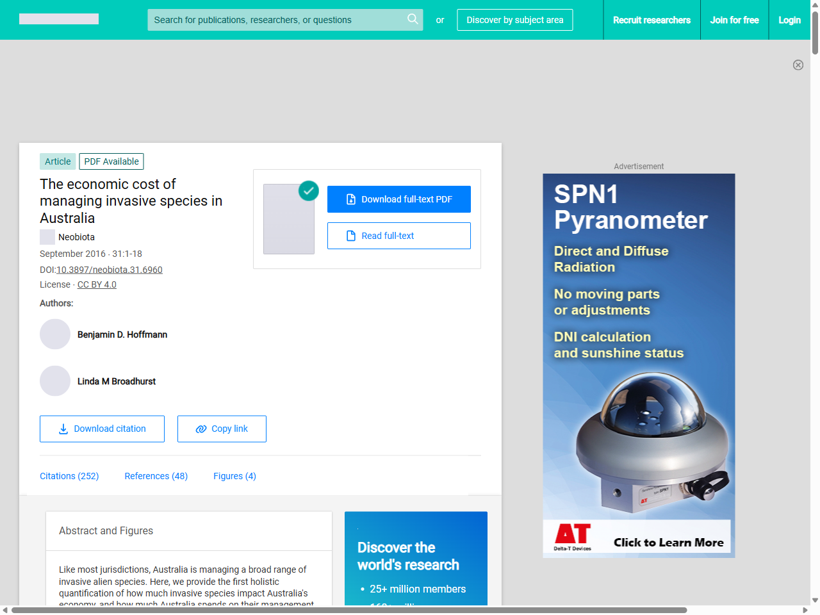Click the Delta-T Devices logo
This screenshot has height=615, width=820.
click(x=573, y=537)
